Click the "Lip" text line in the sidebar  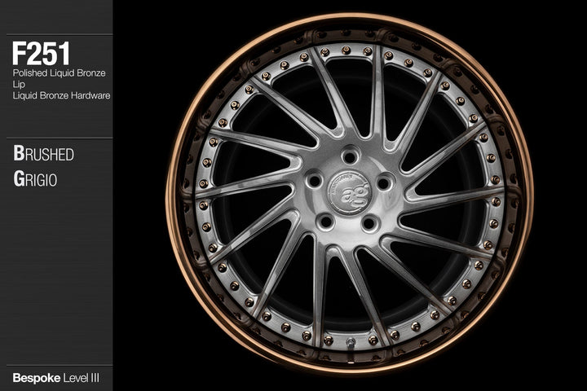pyautogui.click(x=18, y=84)
